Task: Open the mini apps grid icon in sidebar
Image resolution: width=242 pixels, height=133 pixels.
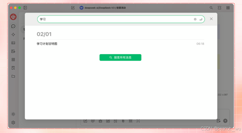Action: pos(13,60)
